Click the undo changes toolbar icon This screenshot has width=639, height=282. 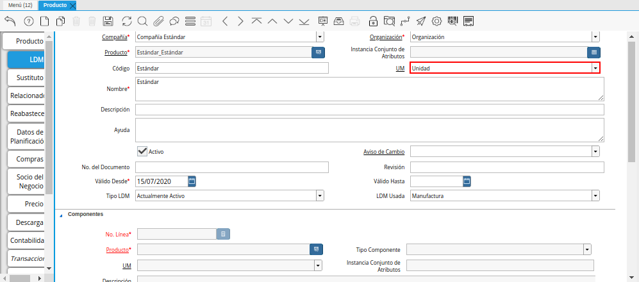(x=10, y=21)
